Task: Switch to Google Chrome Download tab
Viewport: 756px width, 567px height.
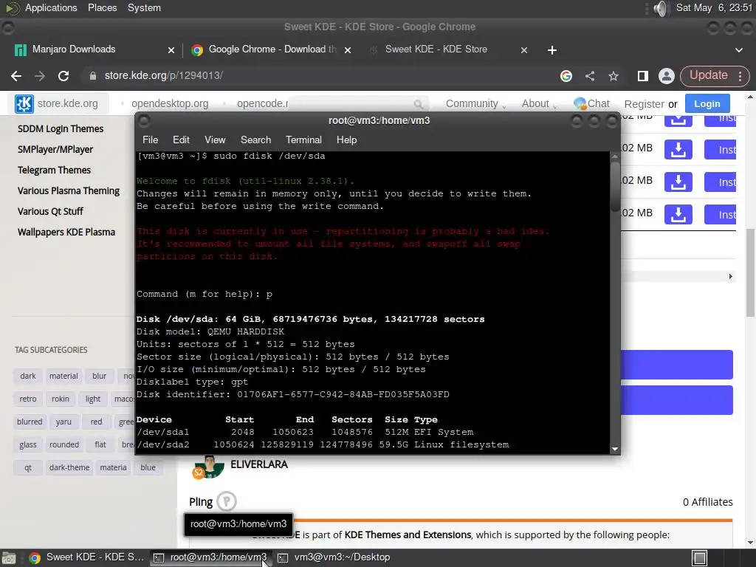Action: click(x=272, y=49)
